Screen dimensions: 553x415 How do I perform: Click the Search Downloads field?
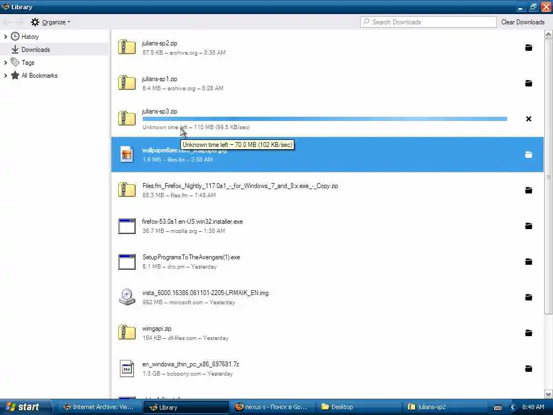(428, 22)
